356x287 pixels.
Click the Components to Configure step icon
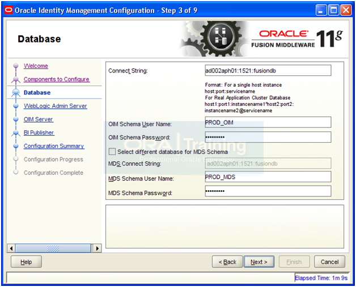(16, 79)
